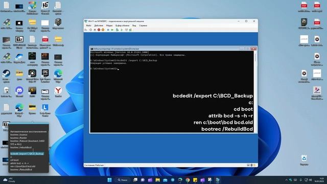The image size is (327, 184).
Task: Click the cmd window vertical scrollbar
Action: 255,91
